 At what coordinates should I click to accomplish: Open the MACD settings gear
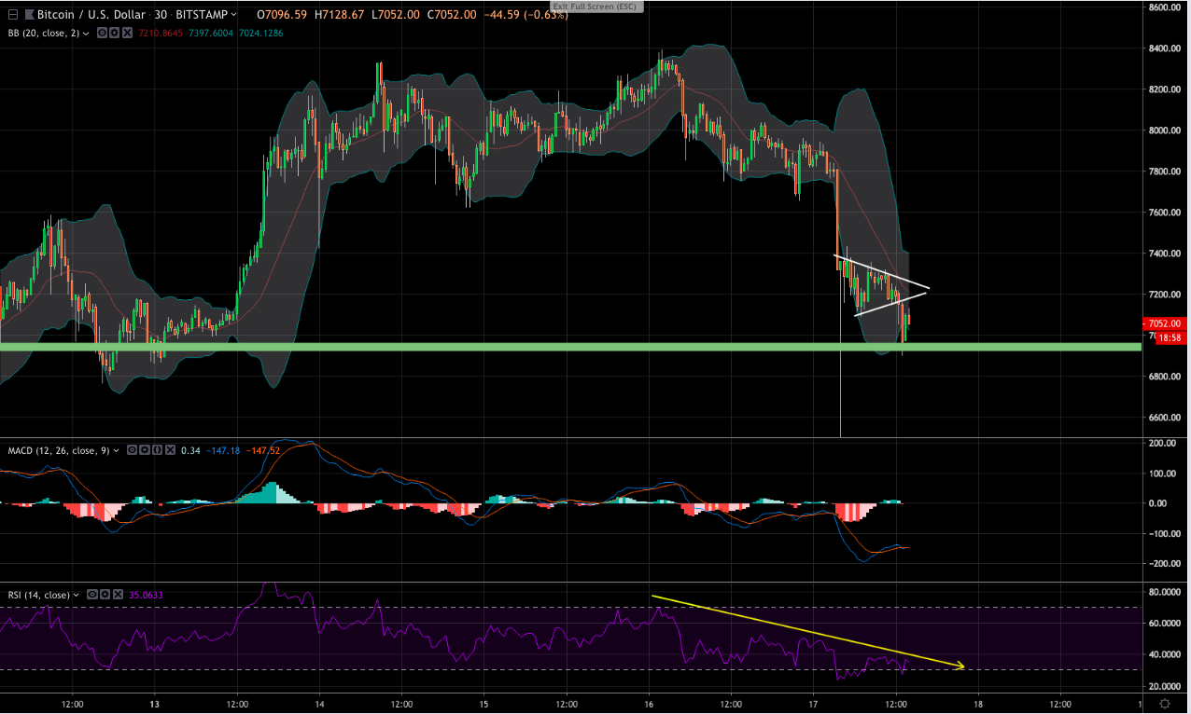coord(145,451)
